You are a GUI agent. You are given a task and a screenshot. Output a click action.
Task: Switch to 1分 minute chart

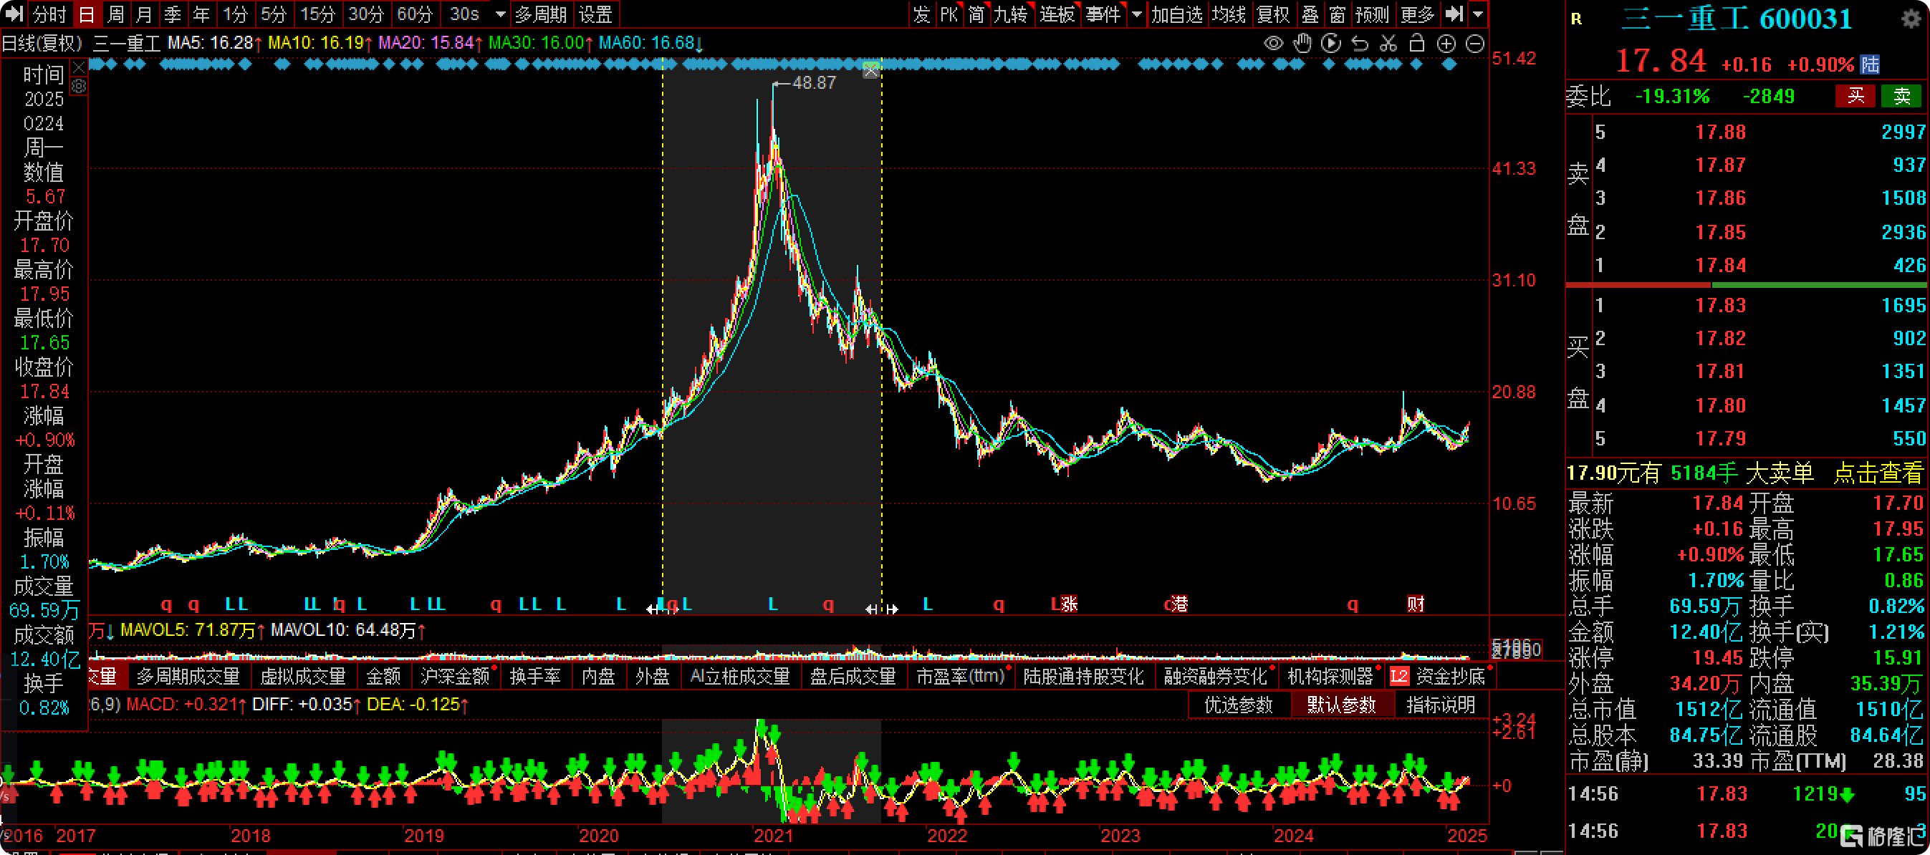[x=235, y=14]
